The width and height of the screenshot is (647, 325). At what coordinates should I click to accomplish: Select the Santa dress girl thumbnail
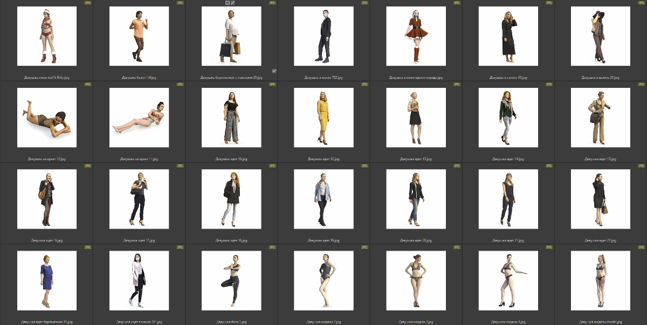(x=416, y=36)
